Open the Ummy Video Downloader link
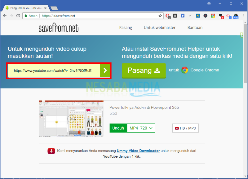248x179 pixels. coord(138,151)
